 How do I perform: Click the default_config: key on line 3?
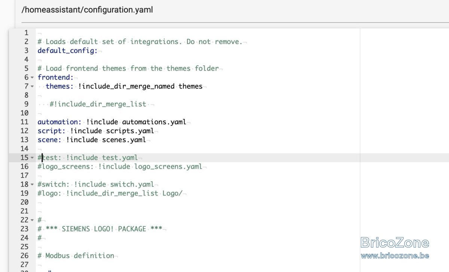(67, 51)
